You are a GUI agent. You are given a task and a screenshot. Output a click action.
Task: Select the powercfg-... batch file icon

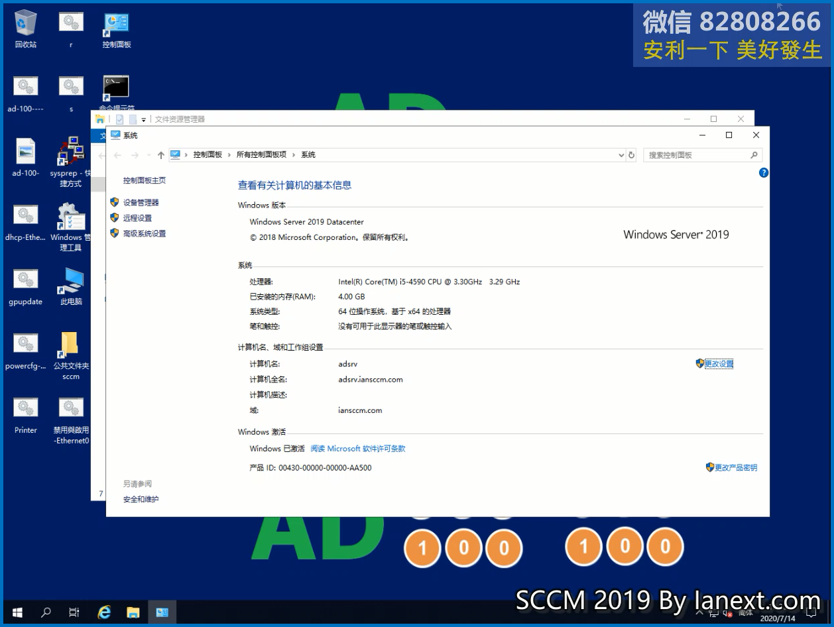(x=25, y=351)
